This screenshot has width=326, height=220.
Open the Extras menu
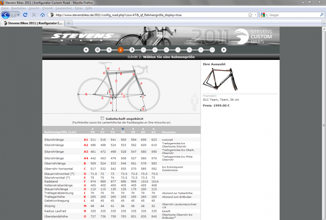click(x=79, y=8)
